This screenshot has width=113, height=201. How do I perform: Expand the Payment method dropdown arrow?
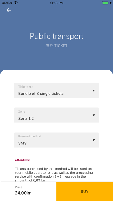[94, 140]
